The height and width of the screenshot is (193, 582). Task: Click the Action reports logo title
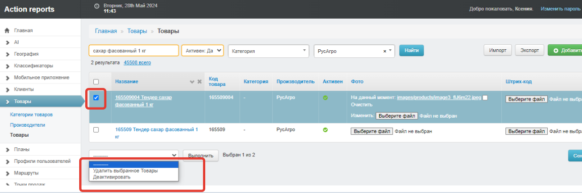[29, 9]
